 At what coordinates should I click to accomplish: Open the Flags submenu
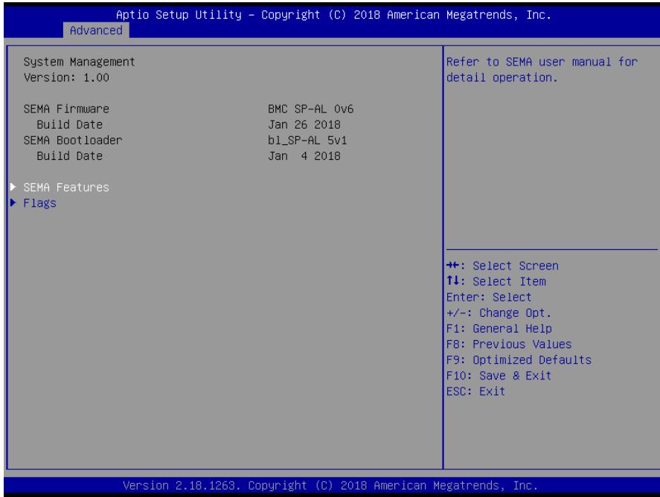click(x=39, y=203)
